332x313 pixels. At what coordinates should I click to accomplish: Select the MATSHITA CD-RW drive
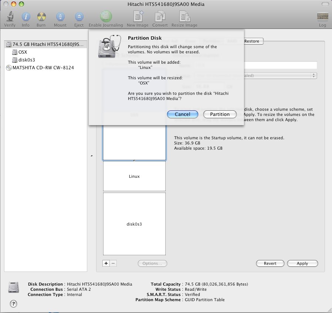[45, 68]
